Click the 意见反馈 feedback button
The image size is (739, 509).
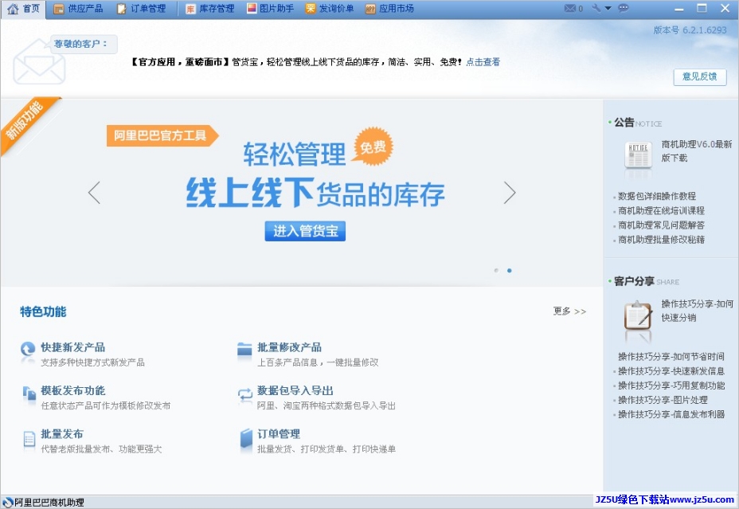700,76
